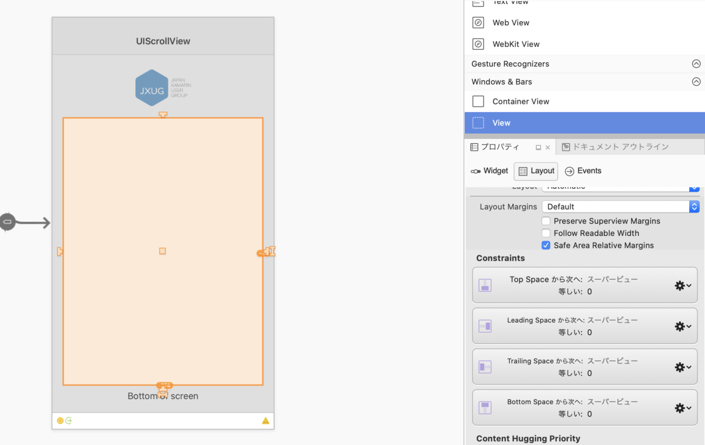Select the UIScrollView title bar

[x=163, y=36]
